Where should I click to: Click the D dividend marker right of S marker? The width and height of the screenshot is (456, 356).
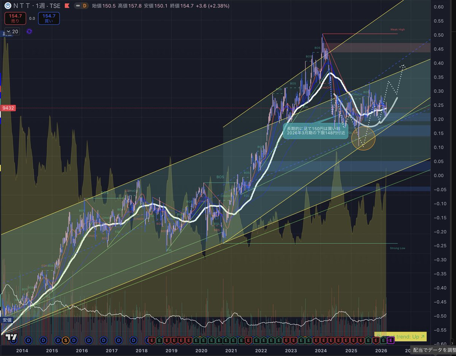pos(73,340)
